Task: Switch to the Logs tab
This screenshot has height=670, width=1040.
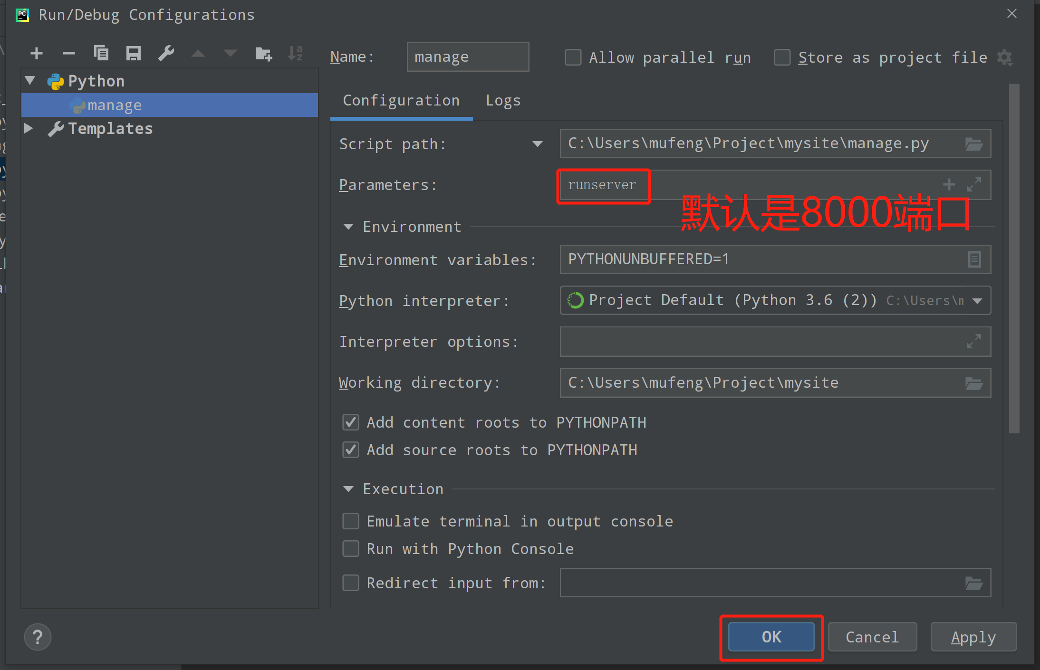Action: tap(503, 101)
